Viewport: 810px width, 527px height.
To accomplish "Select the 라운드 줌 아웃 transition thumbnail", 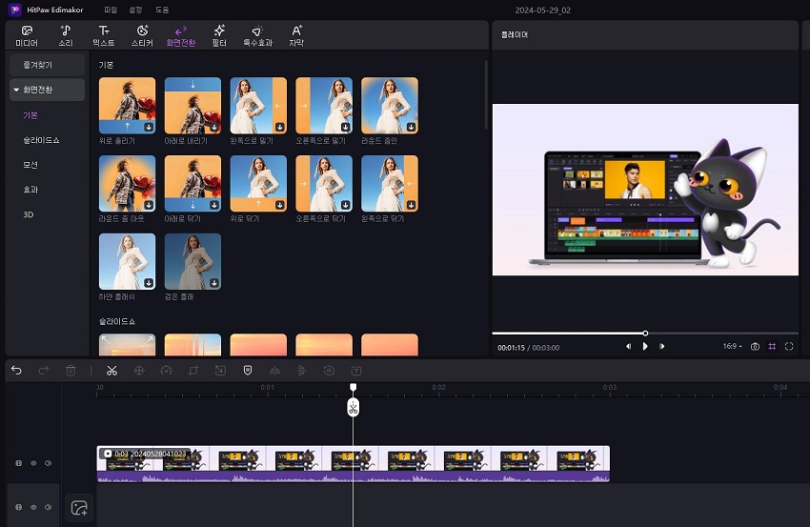I will click(x=127, y=183).
